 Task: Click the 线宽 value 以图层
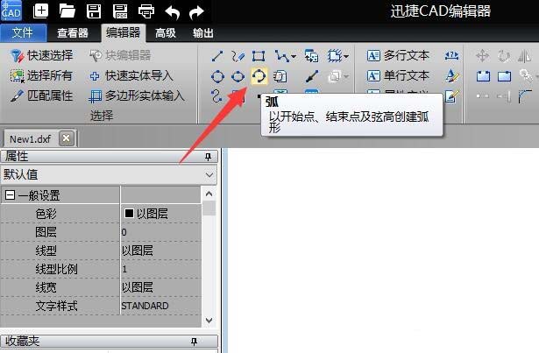tap(137, 287)
